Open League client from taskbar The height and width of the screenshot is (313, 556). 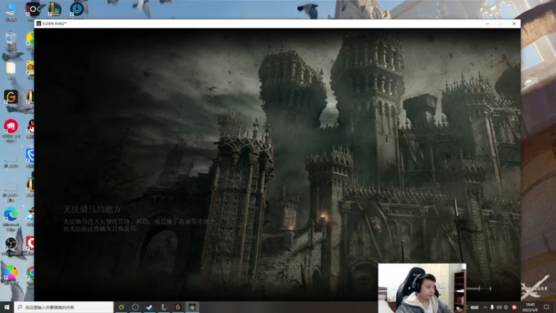[x=164, y=307]
